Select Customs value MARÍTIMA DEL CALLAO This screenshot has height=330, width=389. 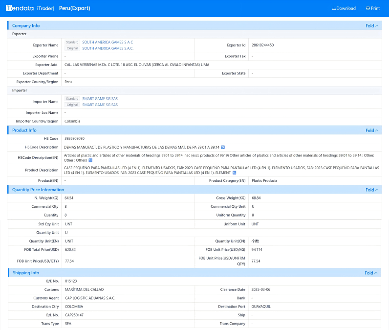tap(85, 289)
